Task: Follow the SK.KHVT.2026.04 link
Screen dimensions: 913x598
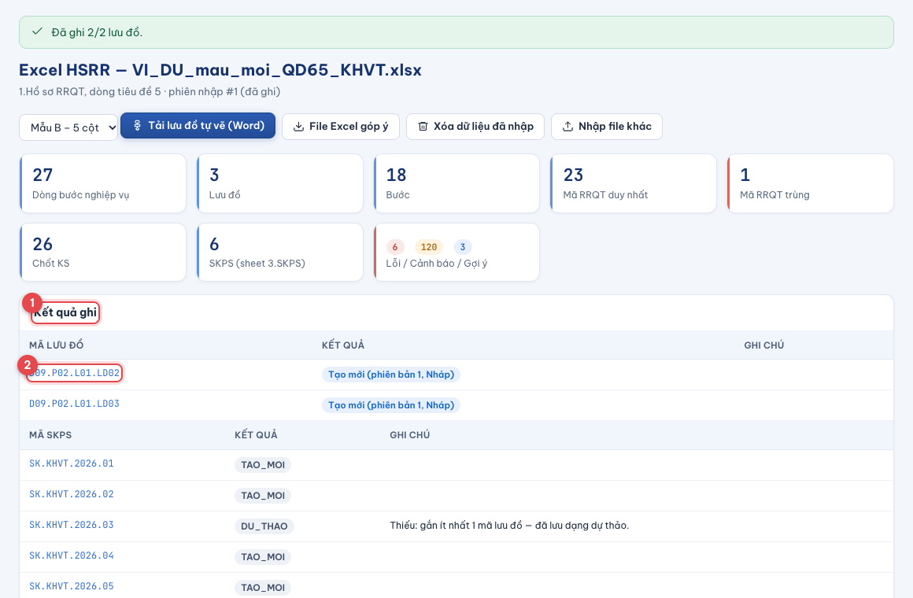Action: click(x=72, y=556)
